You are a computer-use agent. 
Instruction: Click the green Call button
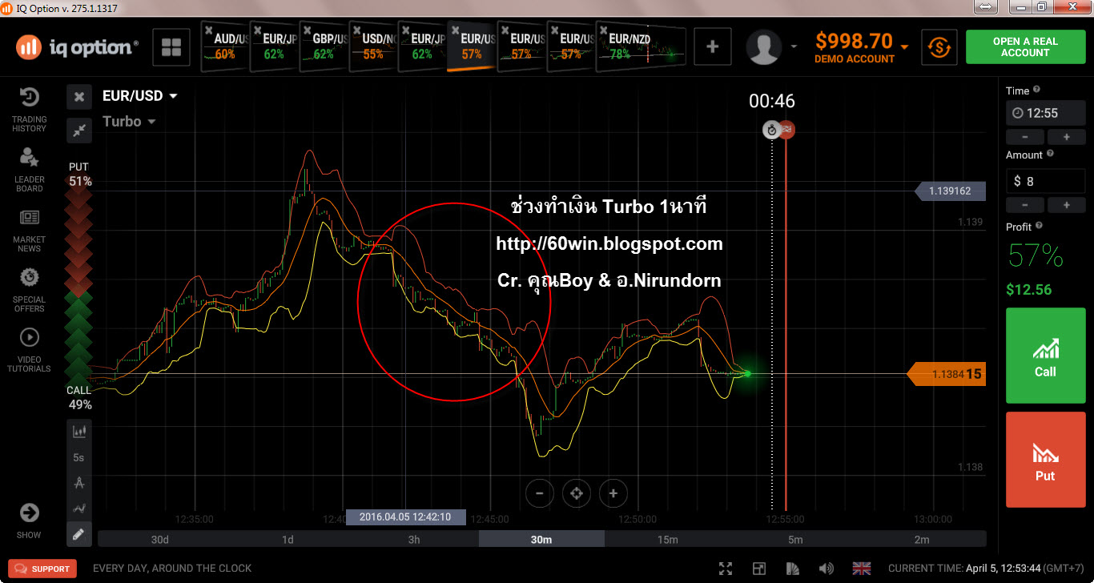pyautogui.click(x=1045, y=355)
